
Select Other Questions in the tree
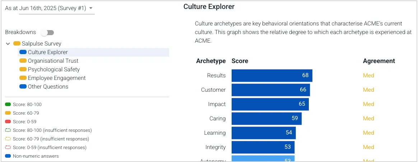48,86
